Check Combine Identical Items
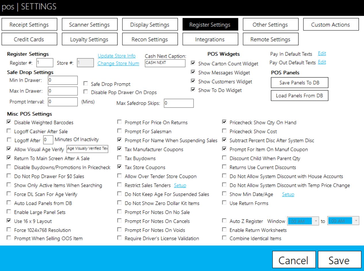This screenshot has width=364, height=271. coord(224,238)
